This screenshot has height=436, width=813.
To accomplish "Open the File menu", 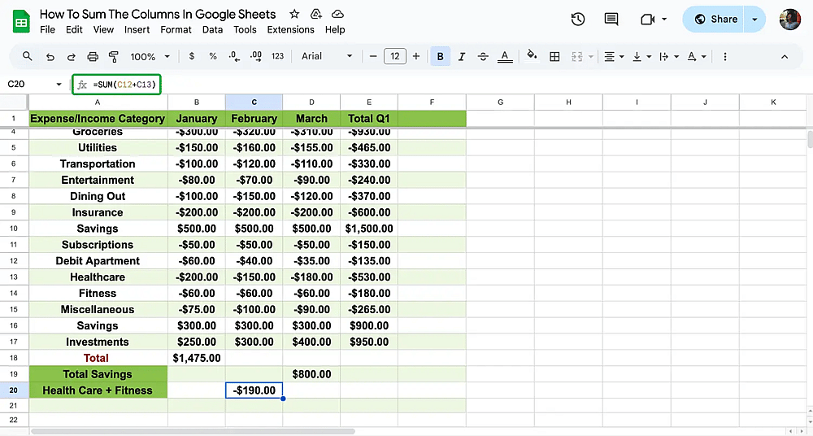I will [47, 29].
